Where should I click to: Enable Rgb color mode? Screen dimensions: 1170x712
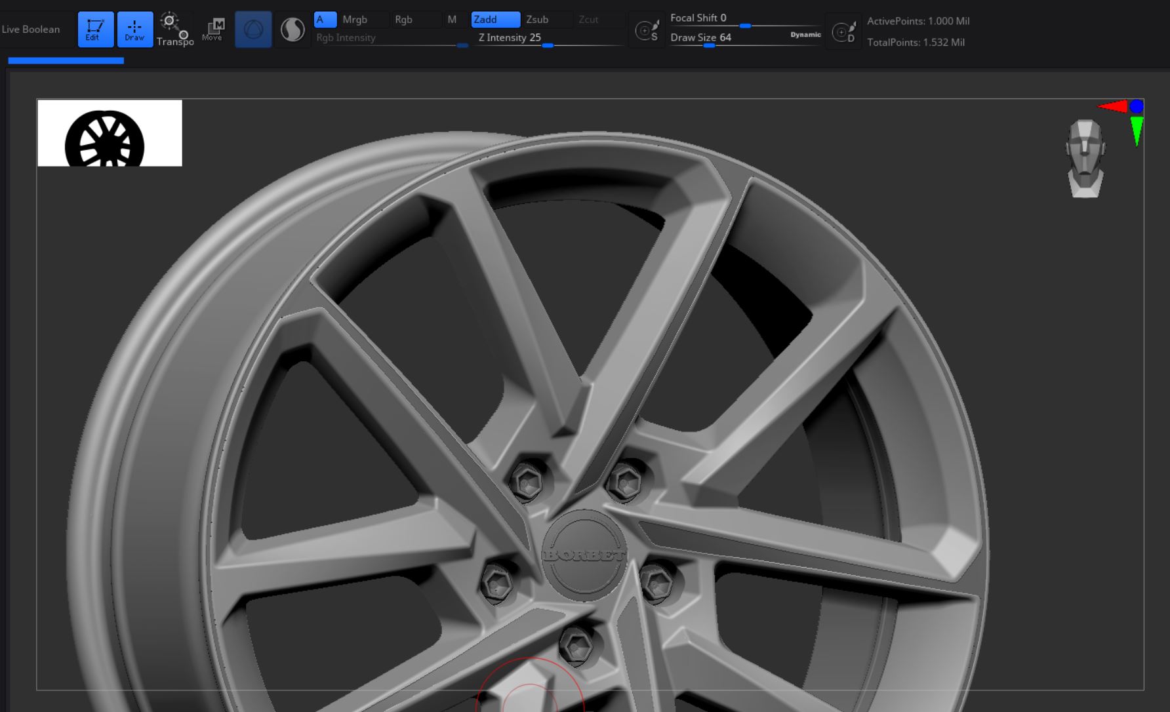click(x=414, y=20)
